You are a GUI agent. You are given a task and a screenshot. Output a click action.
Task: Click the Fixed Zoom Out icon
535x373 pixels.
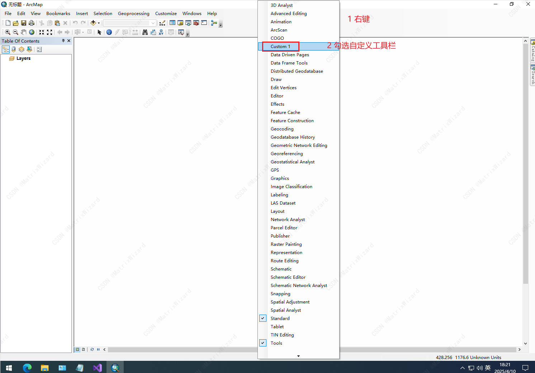point(49,32)
